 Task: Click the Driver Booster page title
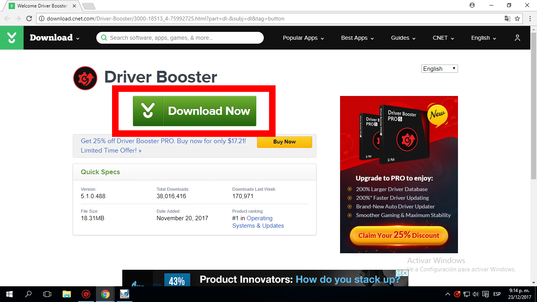161,77
